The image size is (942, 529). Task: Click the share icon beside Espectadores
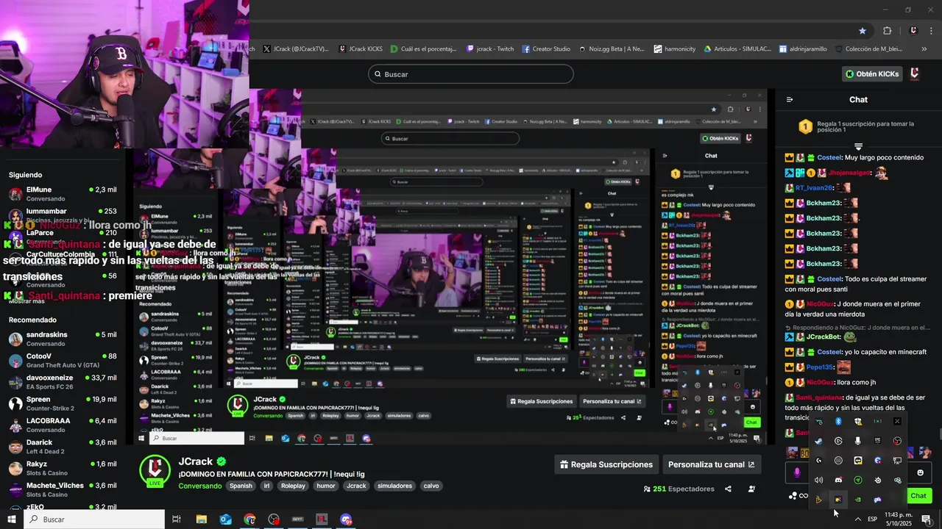coord(728,489)
